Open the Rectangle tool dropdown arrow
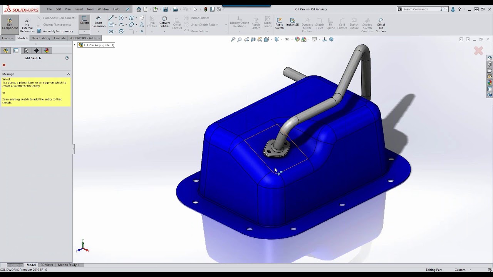The image size is (493, 277). click(116, 25)
